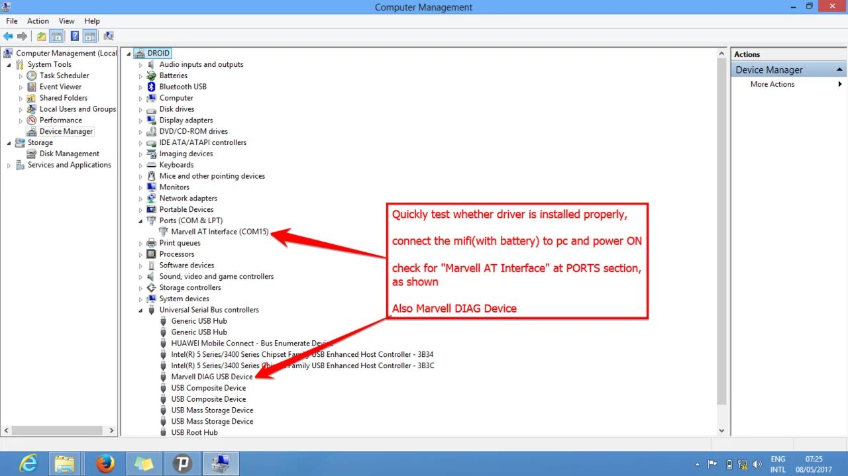Screen dimensions: 848x476
Task: Click the volume speaker tray icon
Action: coord(757,464)
